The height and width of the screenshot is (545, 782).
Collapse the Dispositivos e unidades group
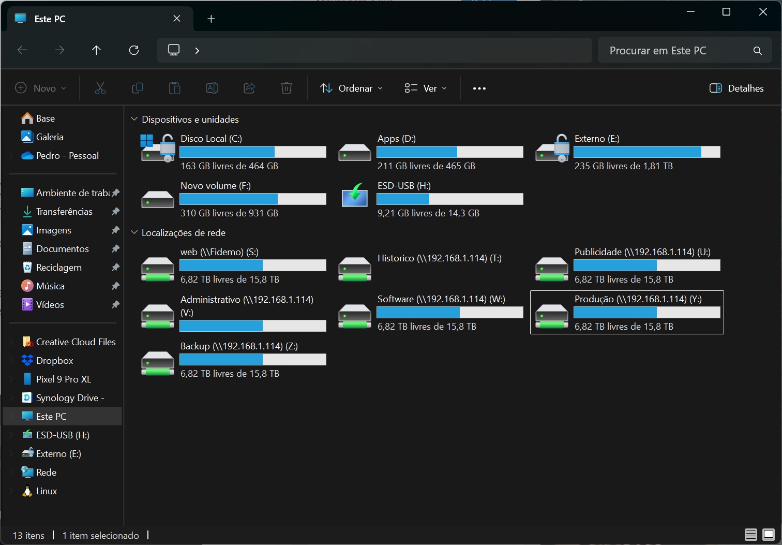pos(134,120)
